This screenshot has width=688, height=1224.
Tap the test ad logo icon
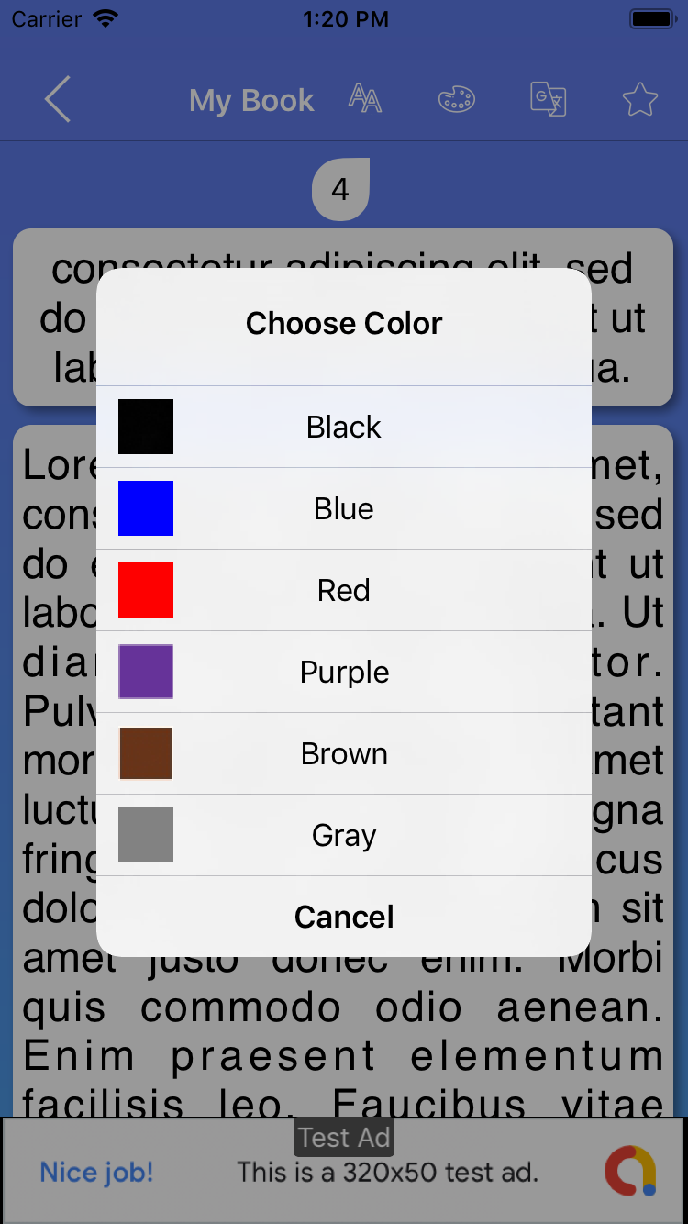point(629,1171)
